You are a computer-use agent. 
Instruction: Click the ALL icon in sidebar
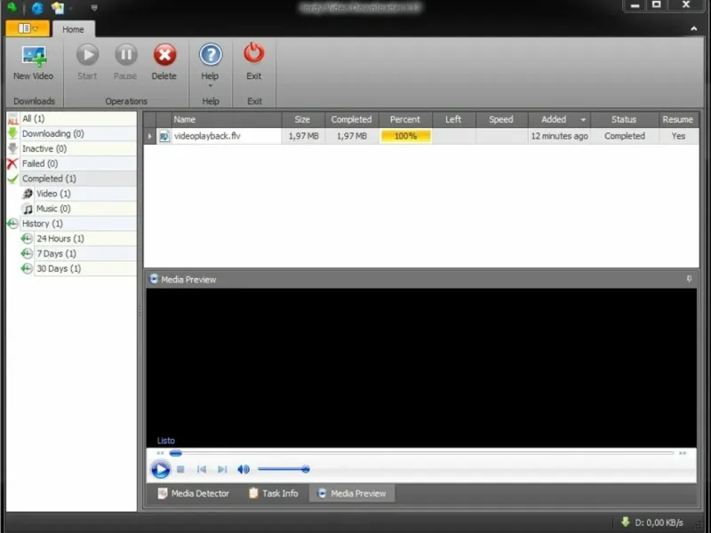[x=12, y=119]
